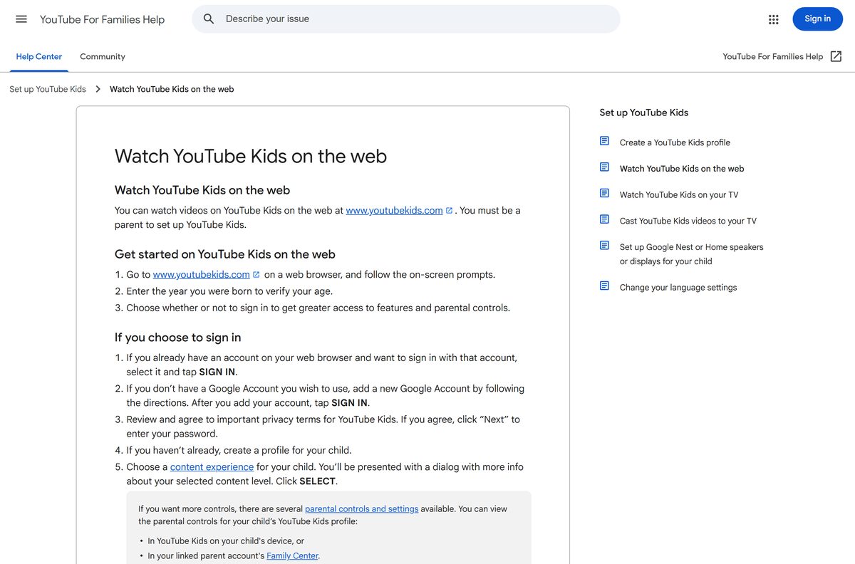The height and width of the screenshot is (564, 855).
Task: Focus the Describe your issue search field
Action: 406,19
